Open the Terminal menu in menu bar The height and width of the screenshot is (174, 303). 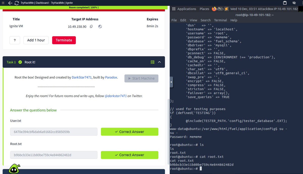[220, 20]
